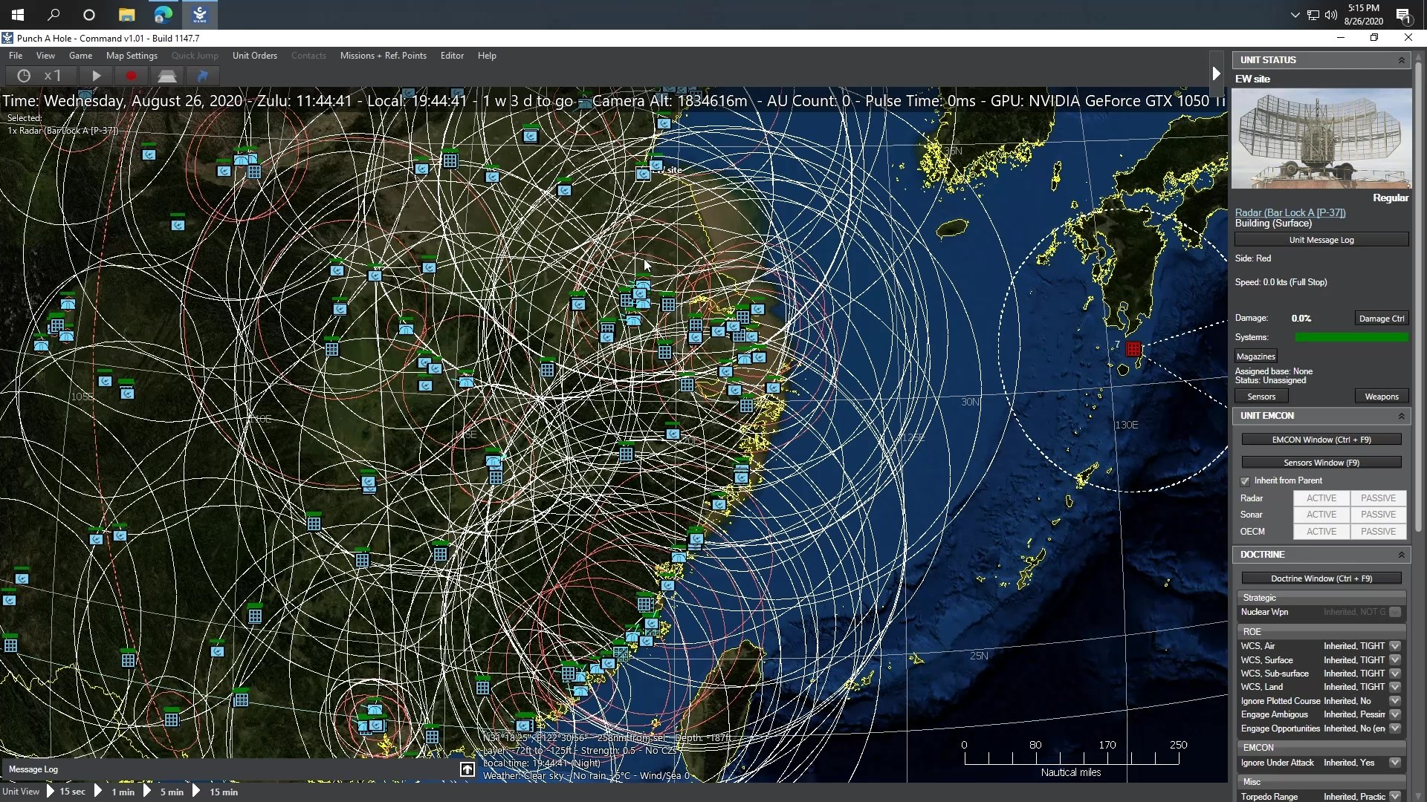Set Sonar to PASSIVE
Image resolution: width=1427 pixels, height=802 pixels.
[x=1378, y=515]
